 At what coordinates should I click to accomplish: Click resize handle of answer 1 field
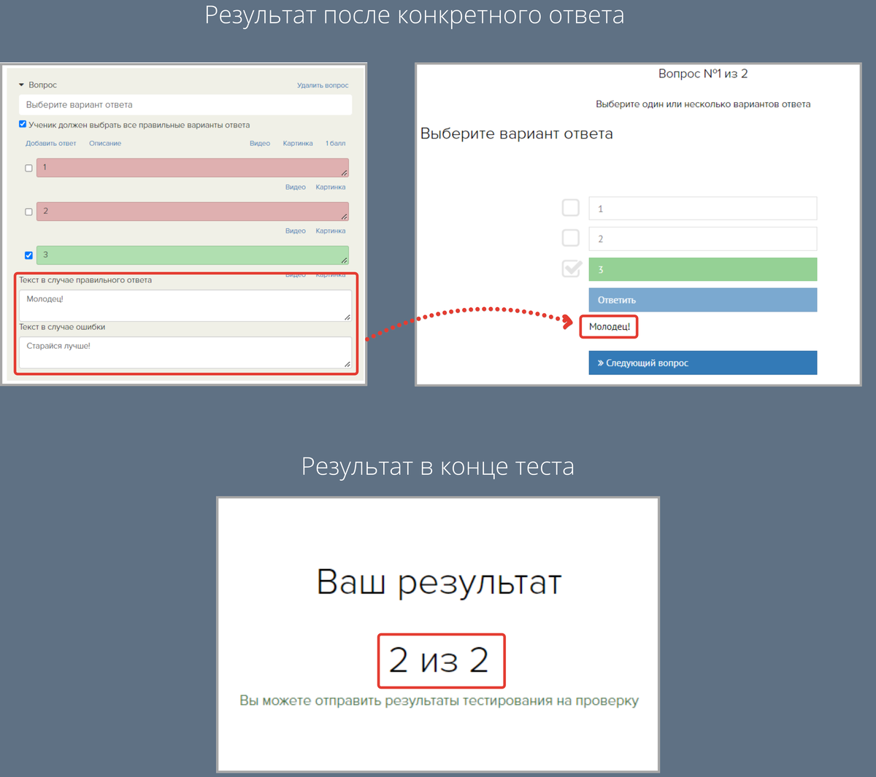coord(345,173)
